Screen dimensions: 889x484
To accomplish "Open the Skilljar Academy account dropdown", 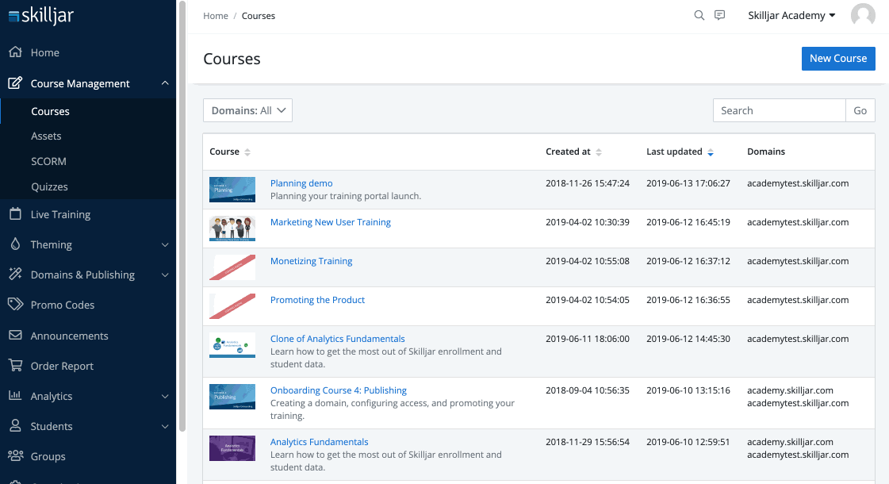I will pos(791,15).
